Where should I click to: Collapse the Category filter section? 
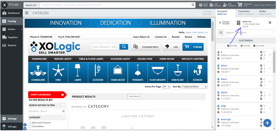point(63,118)
